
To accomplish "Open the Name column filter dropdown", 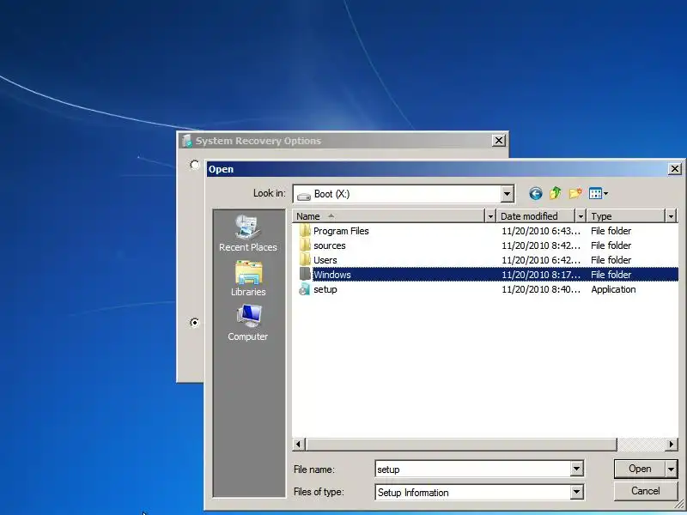I will click(x=490, y=216).
